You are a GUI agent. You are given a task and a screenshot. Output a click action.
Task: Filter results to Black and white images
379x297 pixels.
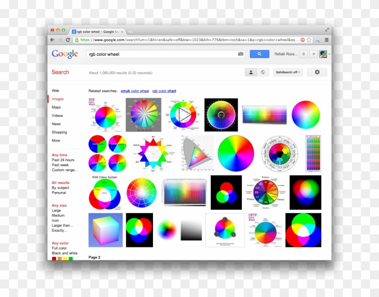(x=64, y=253)
